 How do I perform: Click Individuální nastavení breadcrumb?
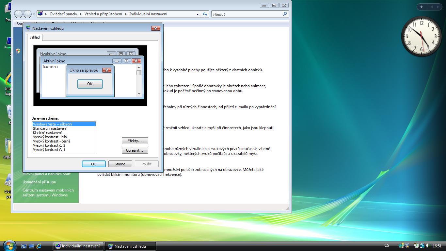tap(148, 14)
